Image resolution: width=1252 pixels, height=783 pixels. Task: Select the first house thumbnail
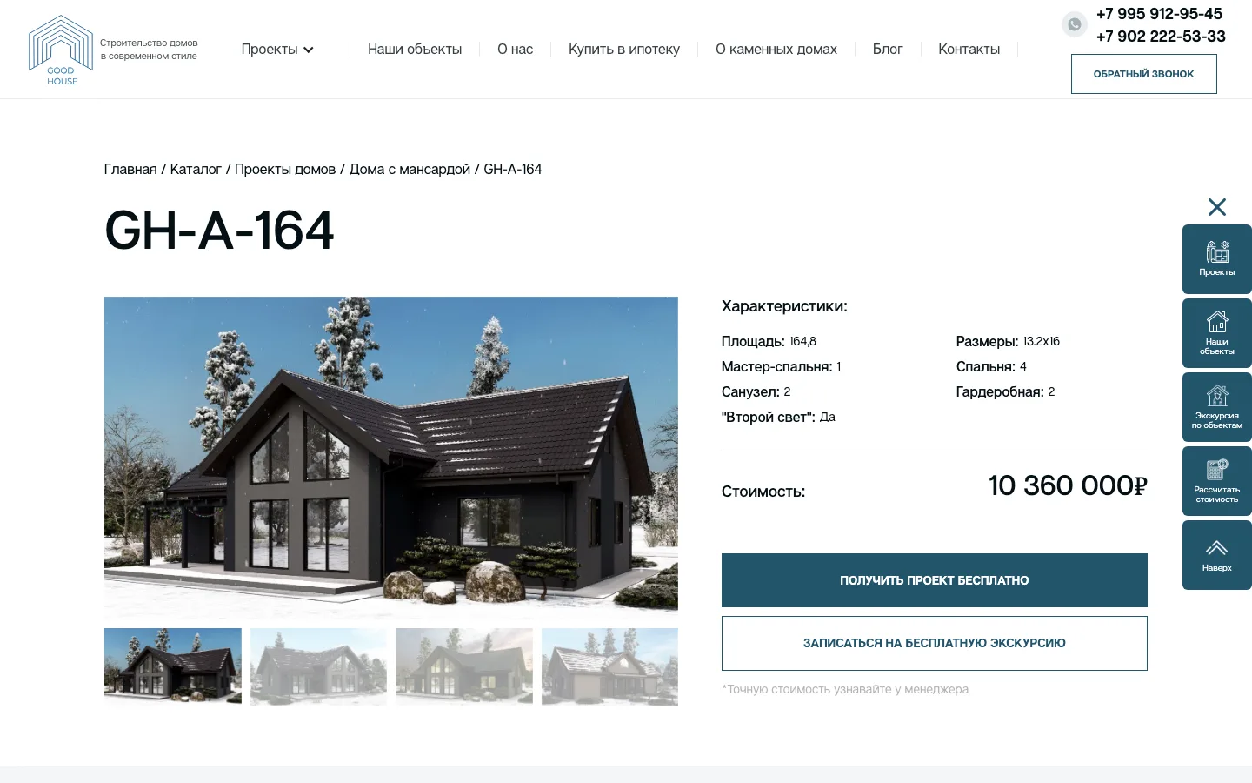[x=173, y=666]
